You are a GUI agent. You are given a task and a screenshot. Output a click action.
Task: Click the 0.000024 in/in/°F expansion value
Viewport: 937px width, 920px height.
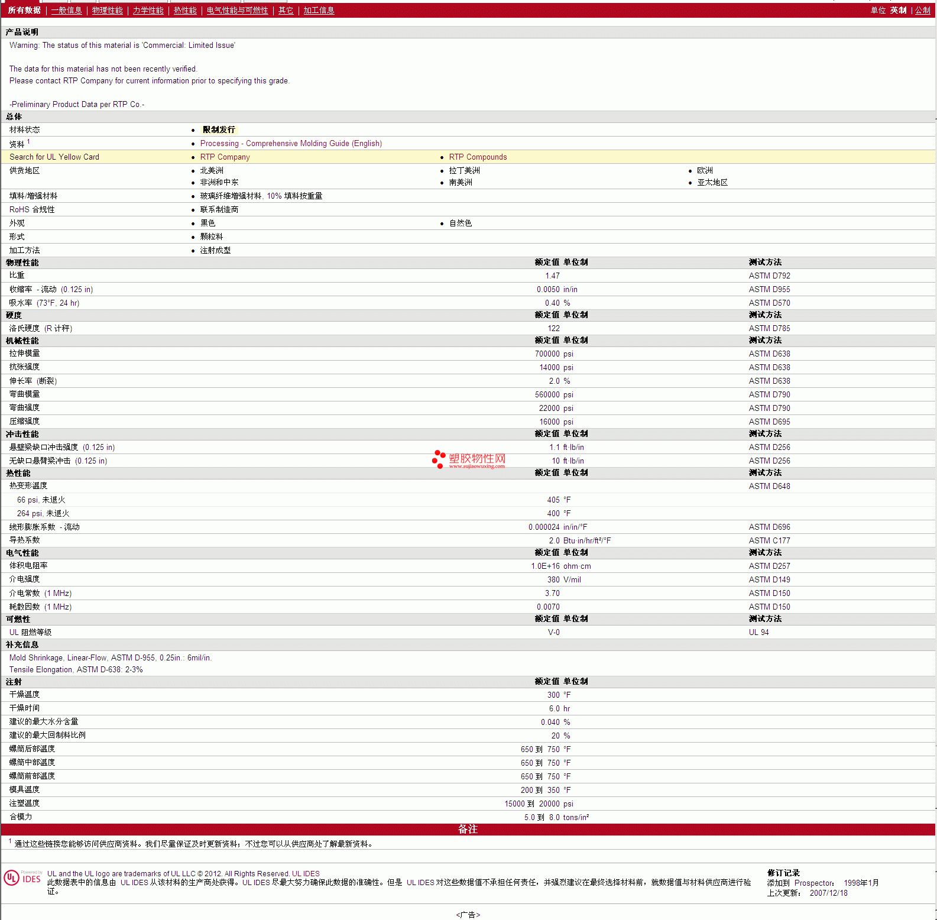tap(557, 527)
